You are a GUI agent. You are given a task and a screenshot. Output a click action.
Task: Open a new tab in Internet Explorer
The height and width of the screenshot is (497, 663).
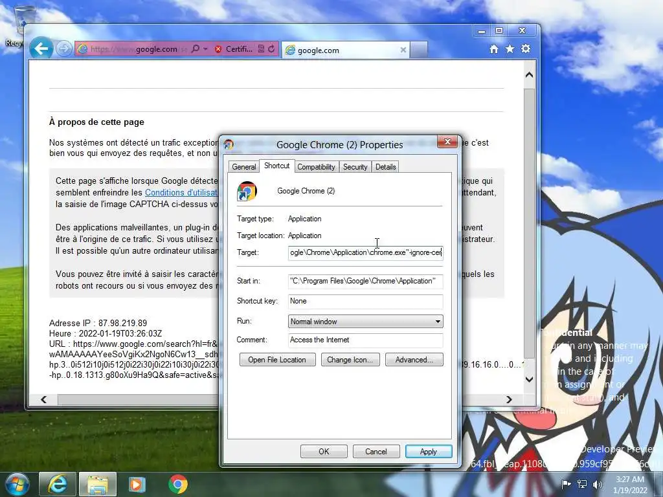coord(419,50)
